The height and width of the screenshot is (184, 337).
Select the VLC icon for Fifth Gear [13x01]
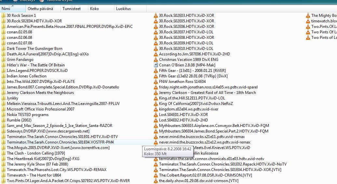pyautogui.click(x=156, y=70)
